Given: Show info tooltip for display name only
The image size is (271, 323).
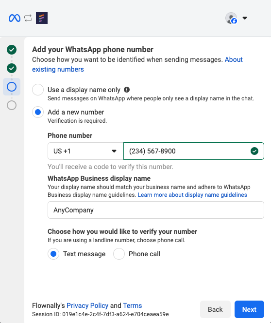Looking at the screenshot, I should 127,90.
